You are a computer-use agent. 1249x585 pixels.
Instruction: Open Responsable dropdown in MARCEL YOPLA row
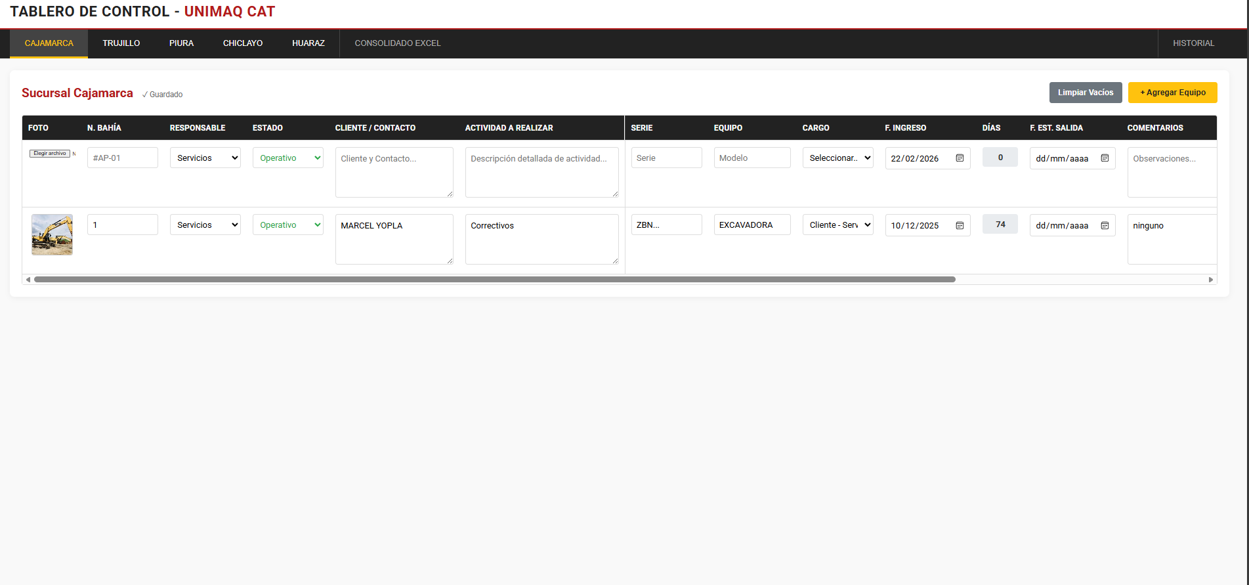click(x=205, y=225)
